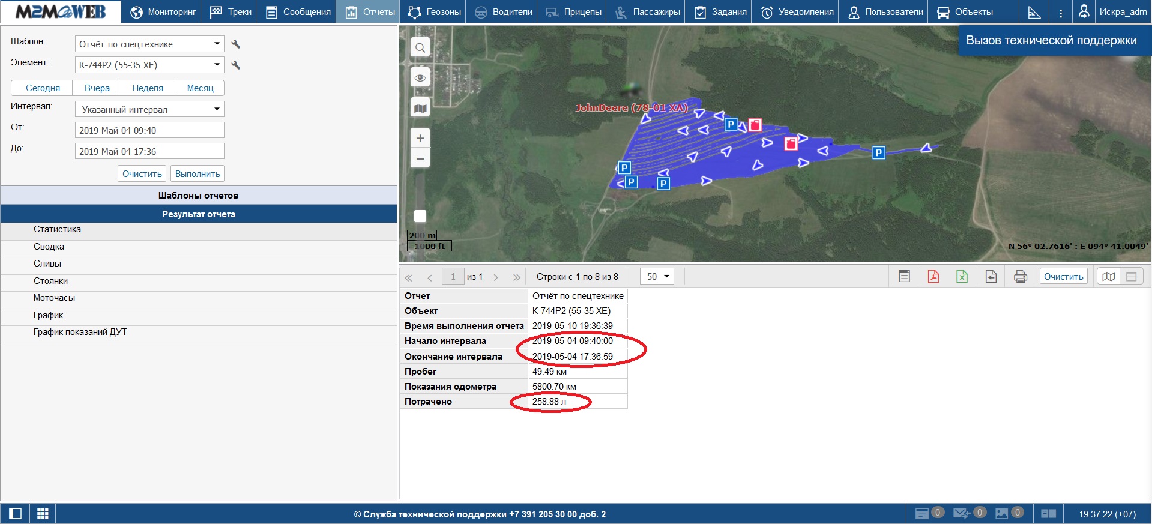
Task: Click the map search magnifier icon
Action: (420, 48)
